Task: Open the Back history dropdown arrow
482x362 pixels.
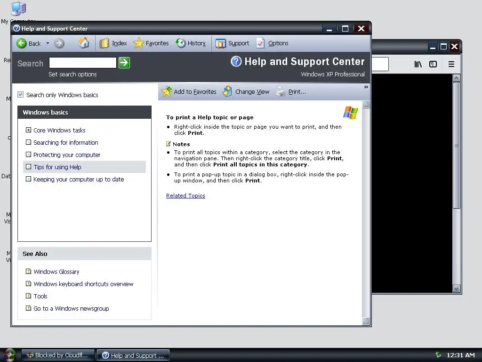Action: point(48,43)
